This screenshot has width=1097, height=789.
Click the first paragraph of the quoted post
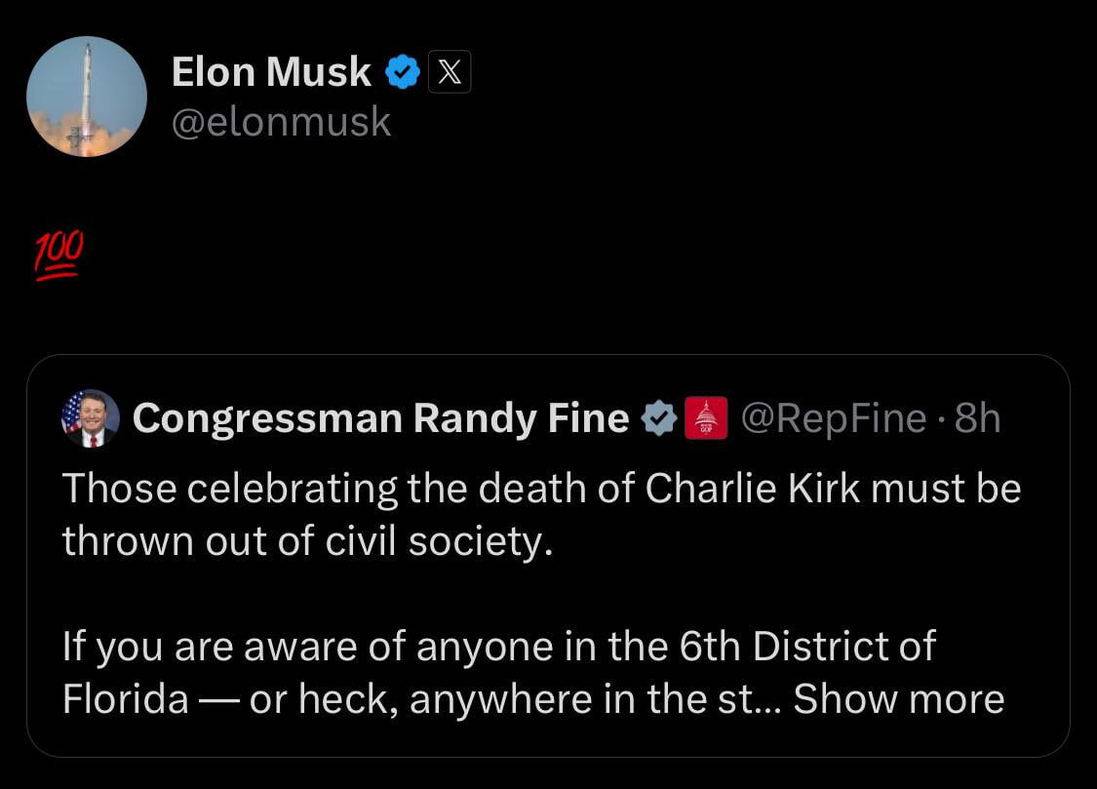tap(541, 514)
